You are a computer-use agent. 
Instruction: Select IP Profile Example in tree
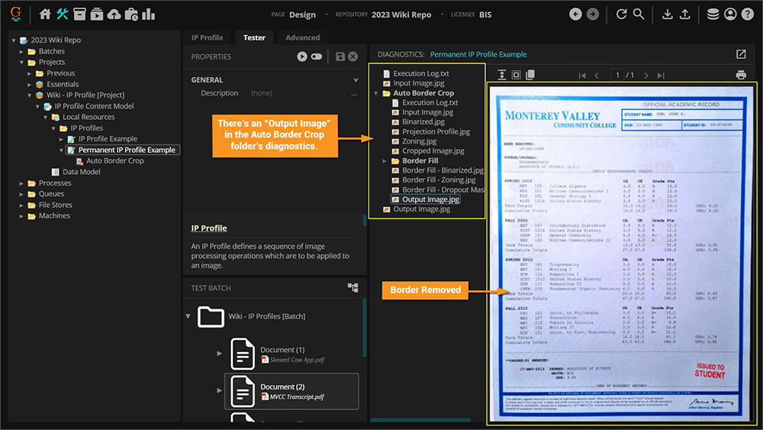click(108, 139)
